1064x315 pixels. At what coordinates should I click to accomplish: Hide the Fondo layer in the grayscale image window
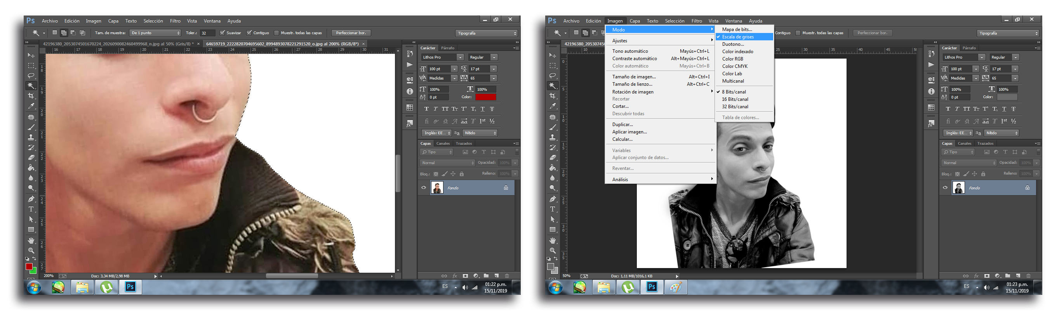pyautogui.click(x=945, y=188)
